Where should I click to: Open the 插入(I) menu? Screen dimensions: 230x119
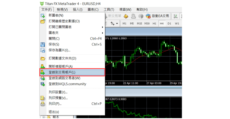click(x=77, y=10)
